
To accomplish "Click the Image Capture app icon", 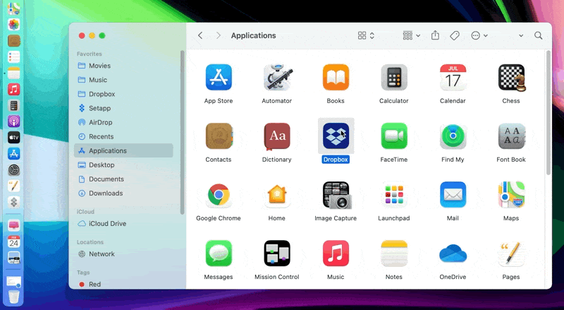I will point(336,195).
